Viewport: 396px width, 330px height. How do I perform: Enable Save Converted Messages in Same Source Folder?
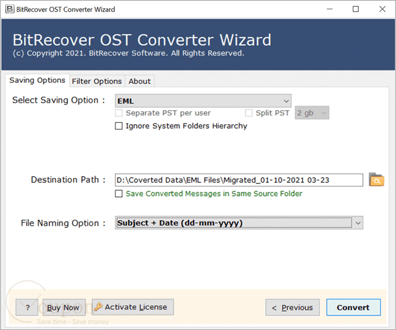119,194
